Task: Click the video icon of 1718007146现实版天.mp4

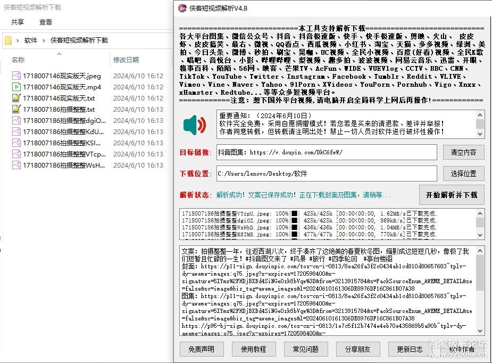Action: tap(16, 87)
